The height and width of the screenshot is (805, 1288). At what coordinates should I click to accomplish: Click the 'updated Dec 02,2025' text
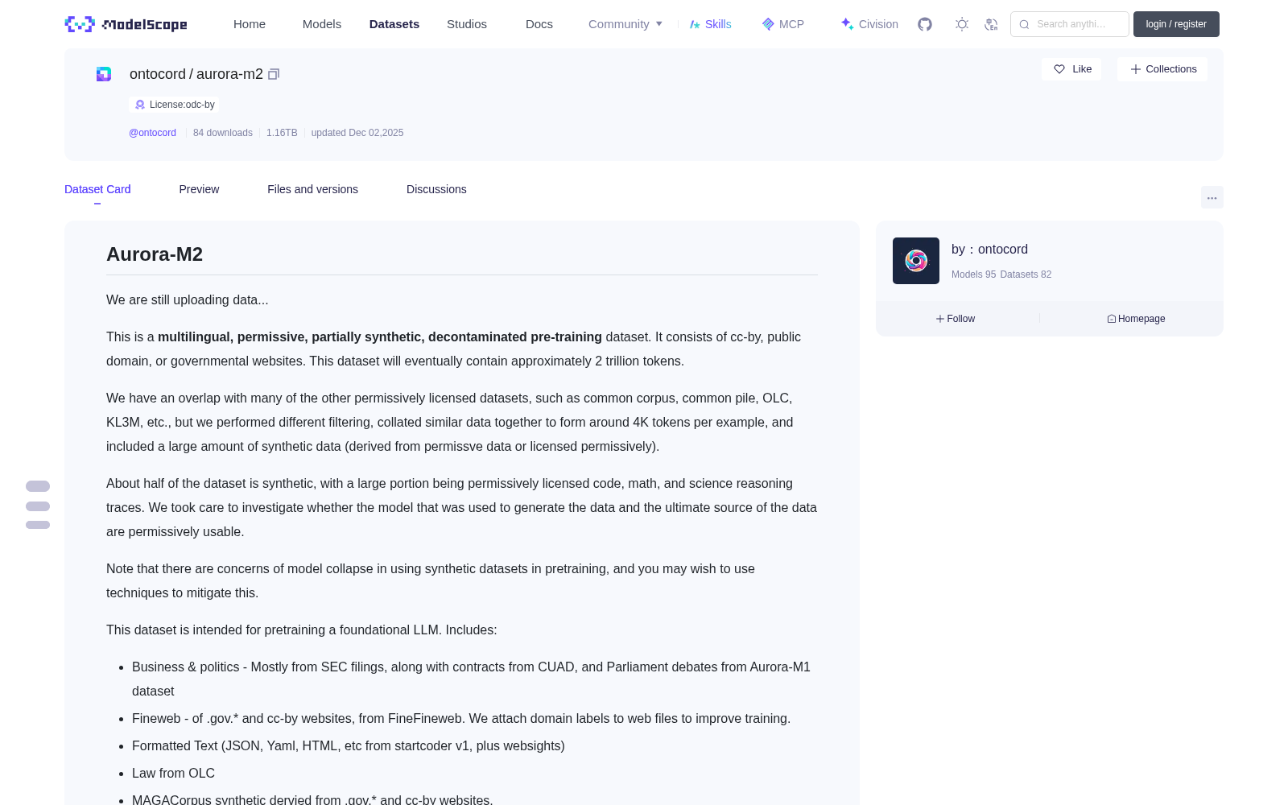tap(357, 133)
